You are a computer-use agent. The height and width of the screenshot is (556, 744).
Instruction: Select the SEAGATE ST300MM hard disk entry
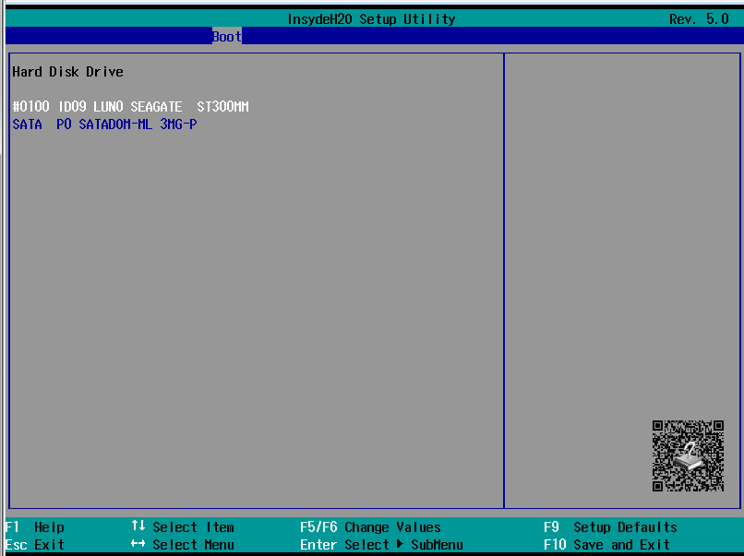point(130,107)
